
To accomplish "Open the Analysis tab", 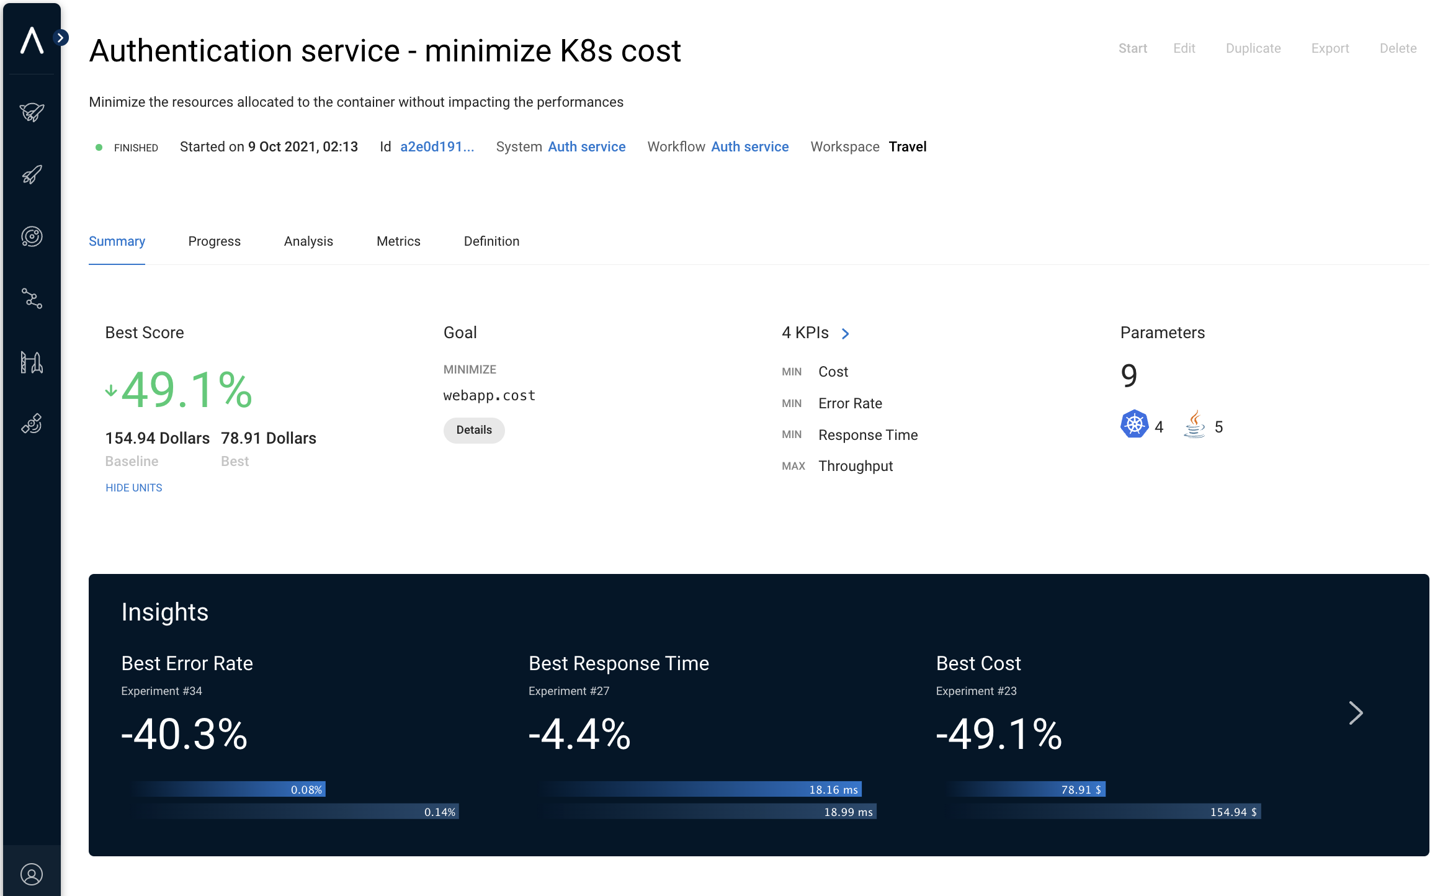I will 308,241.
